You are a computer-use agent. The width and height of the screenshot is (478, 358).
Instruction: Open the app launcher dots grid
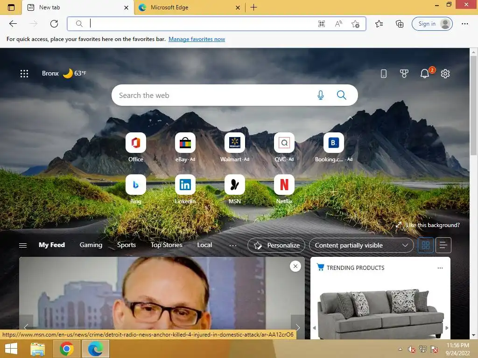coord(24,73)
